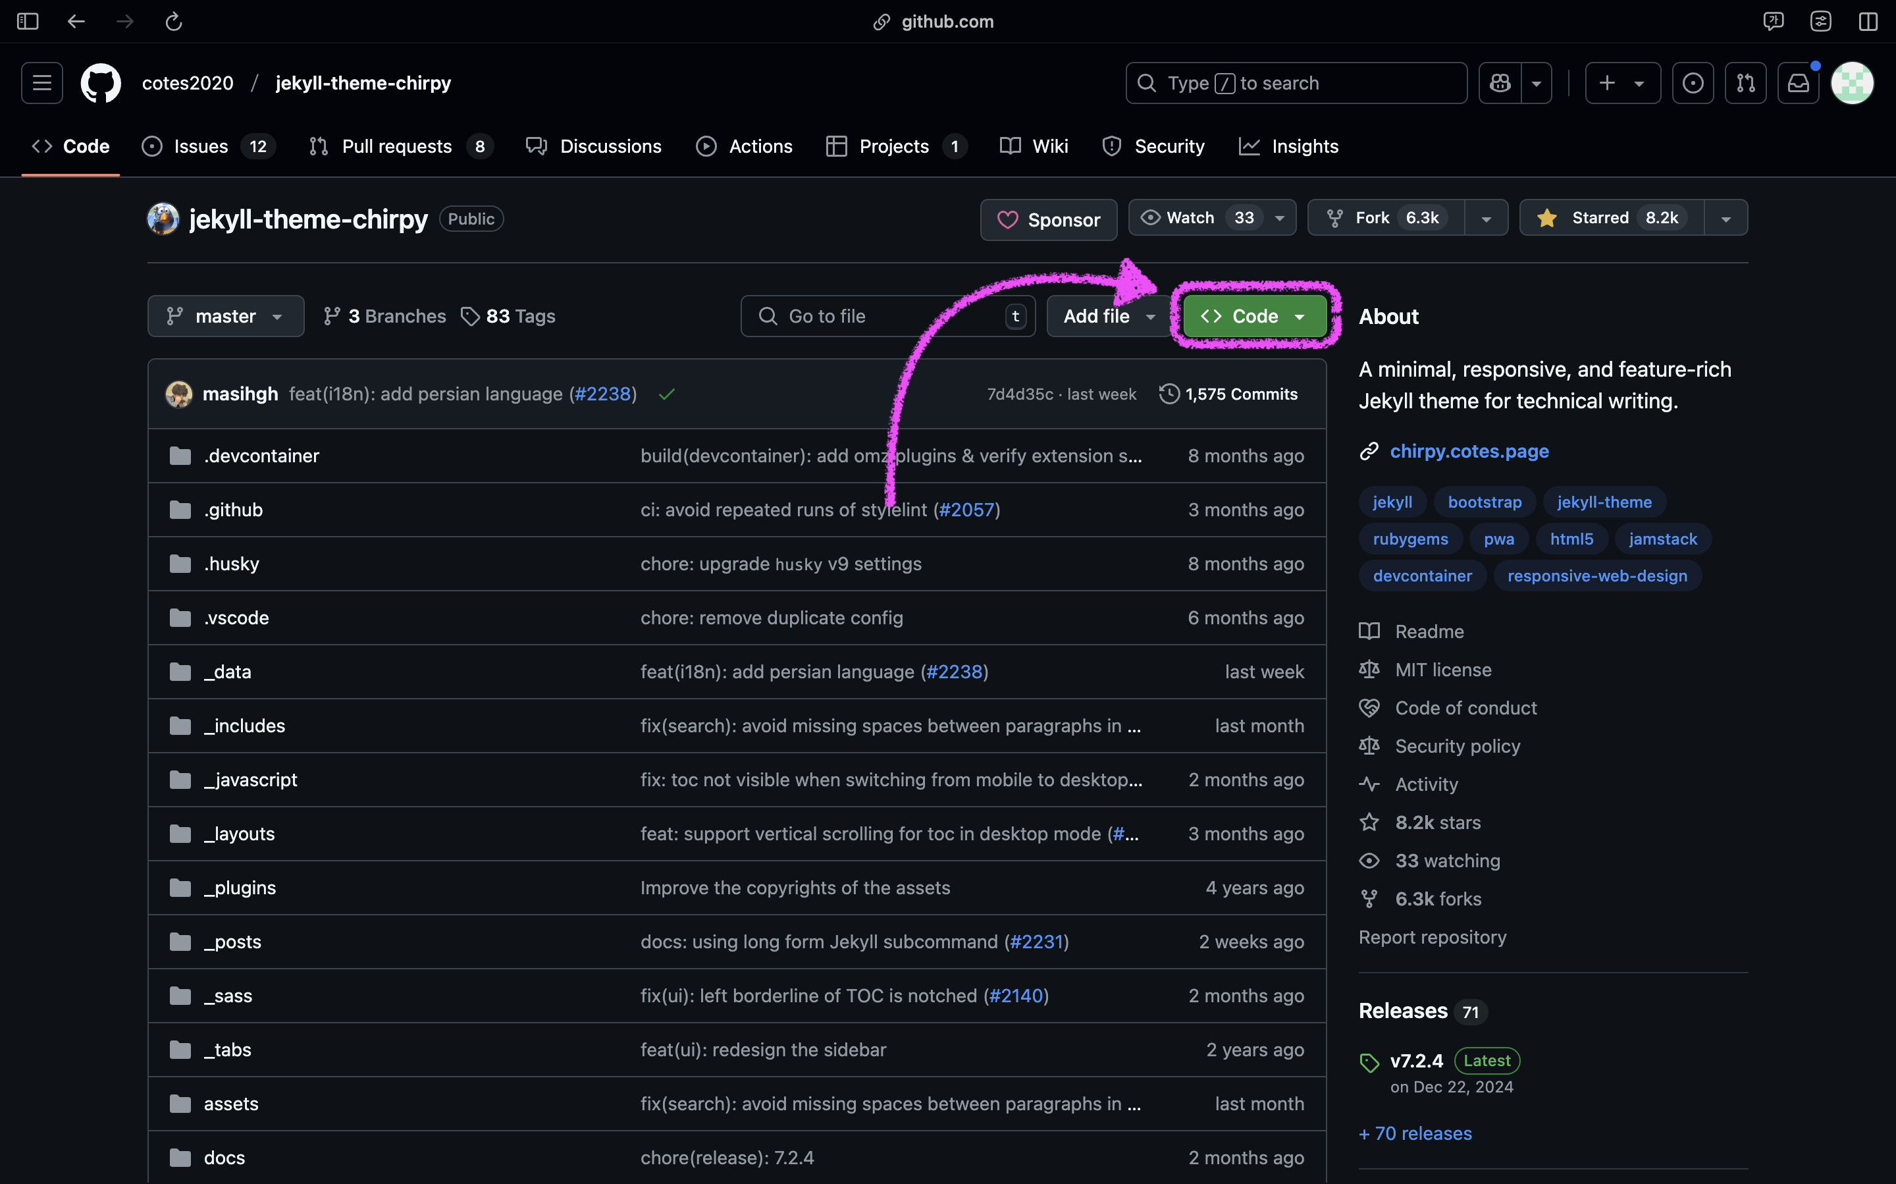Click the passing checkmark on latest commit
The width and height of the screenshot is (1896, 1184).
(666, 394)
